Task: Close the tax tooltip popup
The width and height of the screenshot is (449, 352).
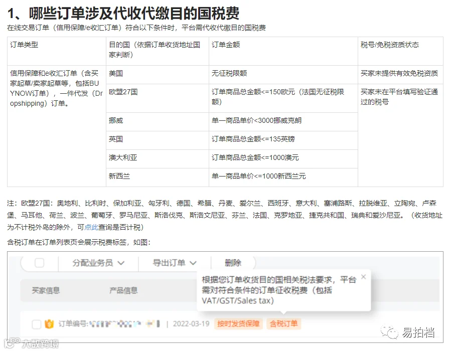Action: tap(363, 277)
